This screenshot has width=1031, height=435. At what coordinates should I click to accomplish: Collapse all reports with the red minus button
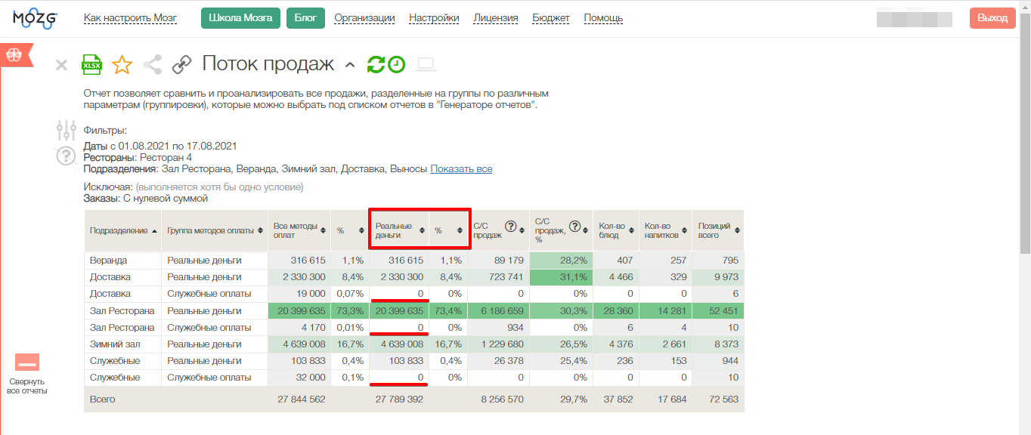click(27, 363)
